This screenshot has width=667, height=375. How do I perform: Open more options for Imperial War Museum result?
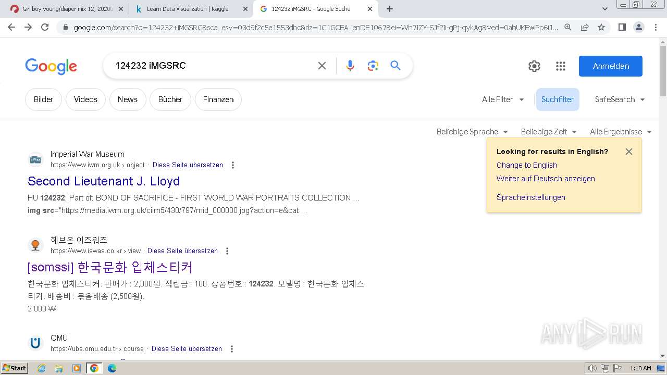click(233, 165)
